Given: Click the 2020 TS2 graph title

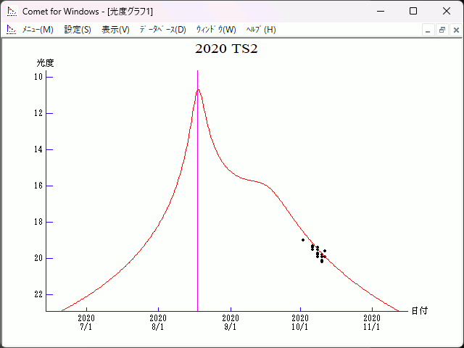Looking at the screenshot, I should point(226,49).
